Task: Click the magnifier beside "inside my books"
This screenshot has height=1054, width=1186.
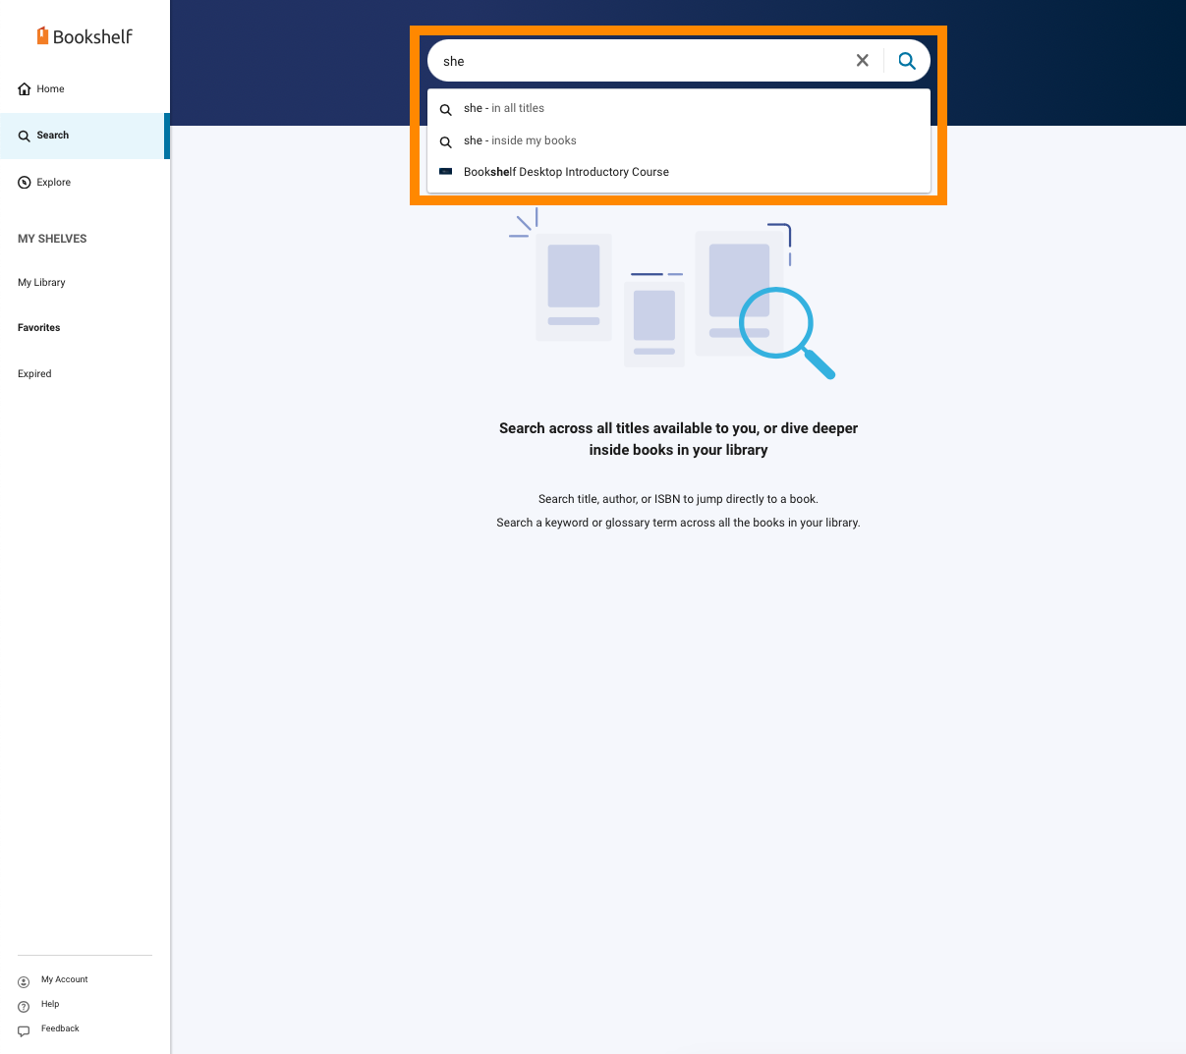Action: coord(445,141)
